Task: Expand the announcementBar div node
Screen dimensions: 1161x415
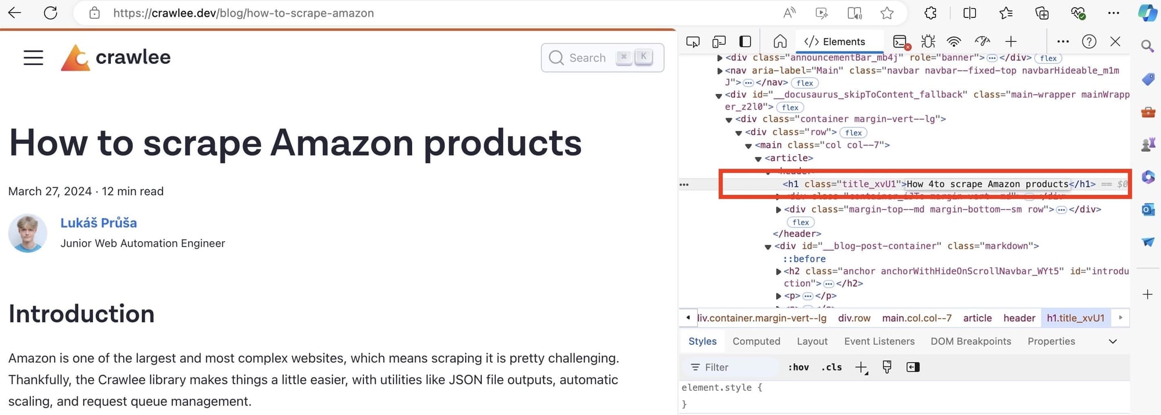Action: click(720, 58)
